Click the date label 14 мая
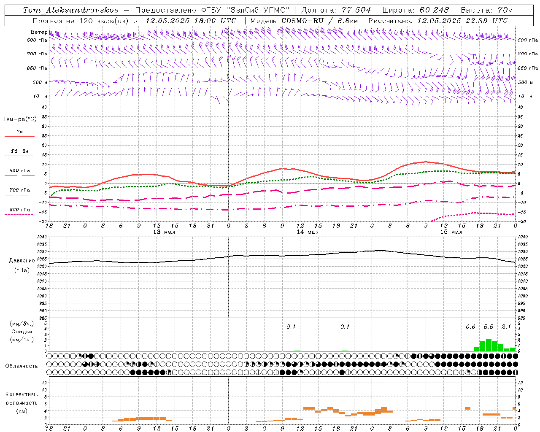This screenshot has height=432, width=540. 308,232
